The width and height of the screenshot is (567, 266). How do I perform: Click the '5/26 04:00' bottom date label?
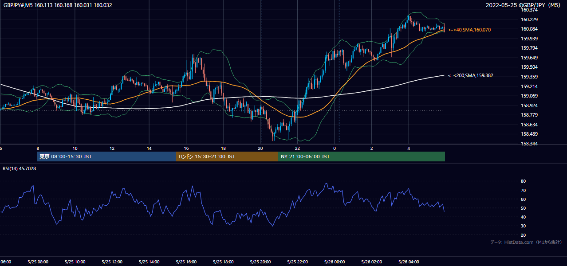(409, 262)
